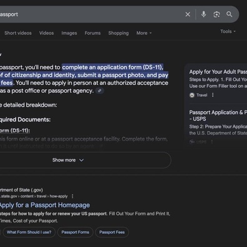The width and height of the screenshot is (247, 247).
Task: Click the magnifying glass search icon
Action: point(230,14)
